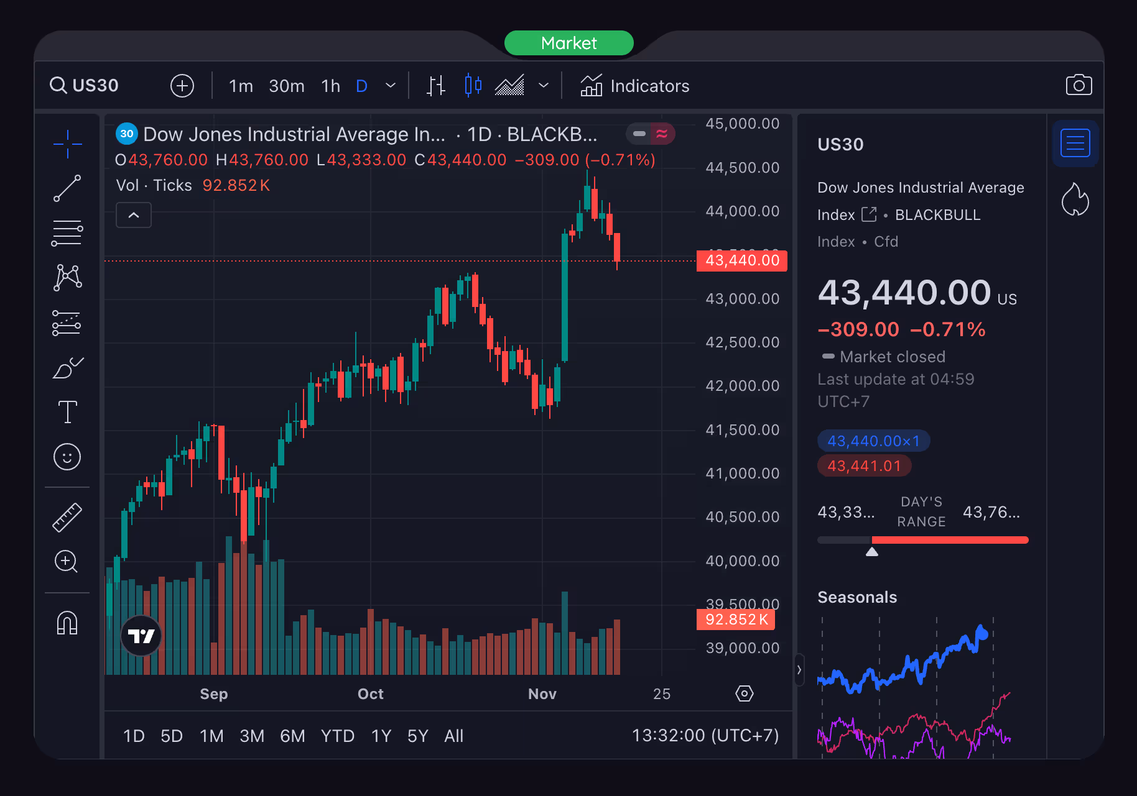Set date range to 1D
This screenshot has height=796, width=1137.
[x=134, y=736]
